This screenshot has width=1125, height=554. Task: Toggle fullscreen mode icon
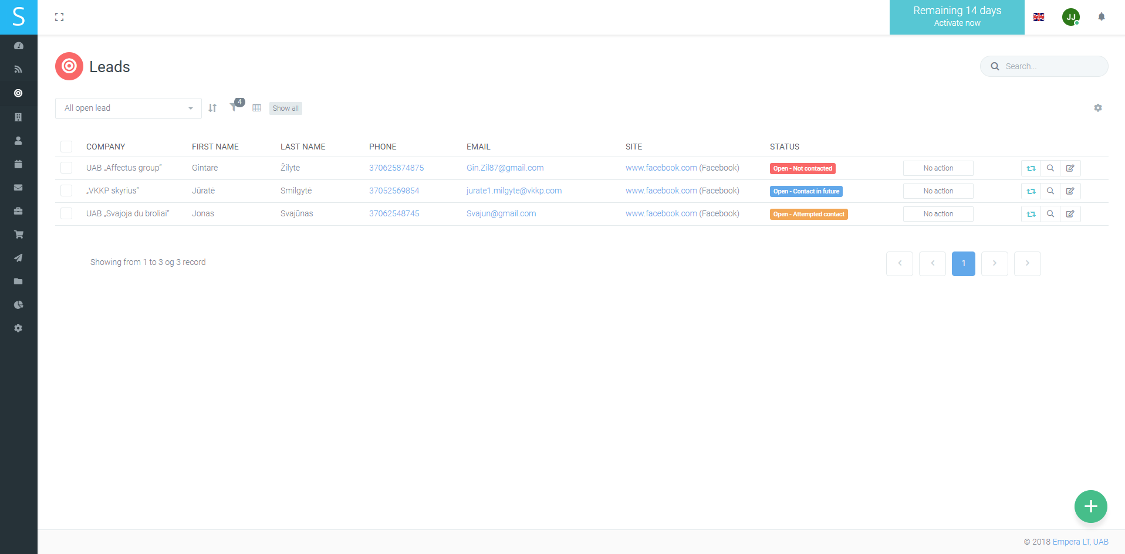[59, 17]
